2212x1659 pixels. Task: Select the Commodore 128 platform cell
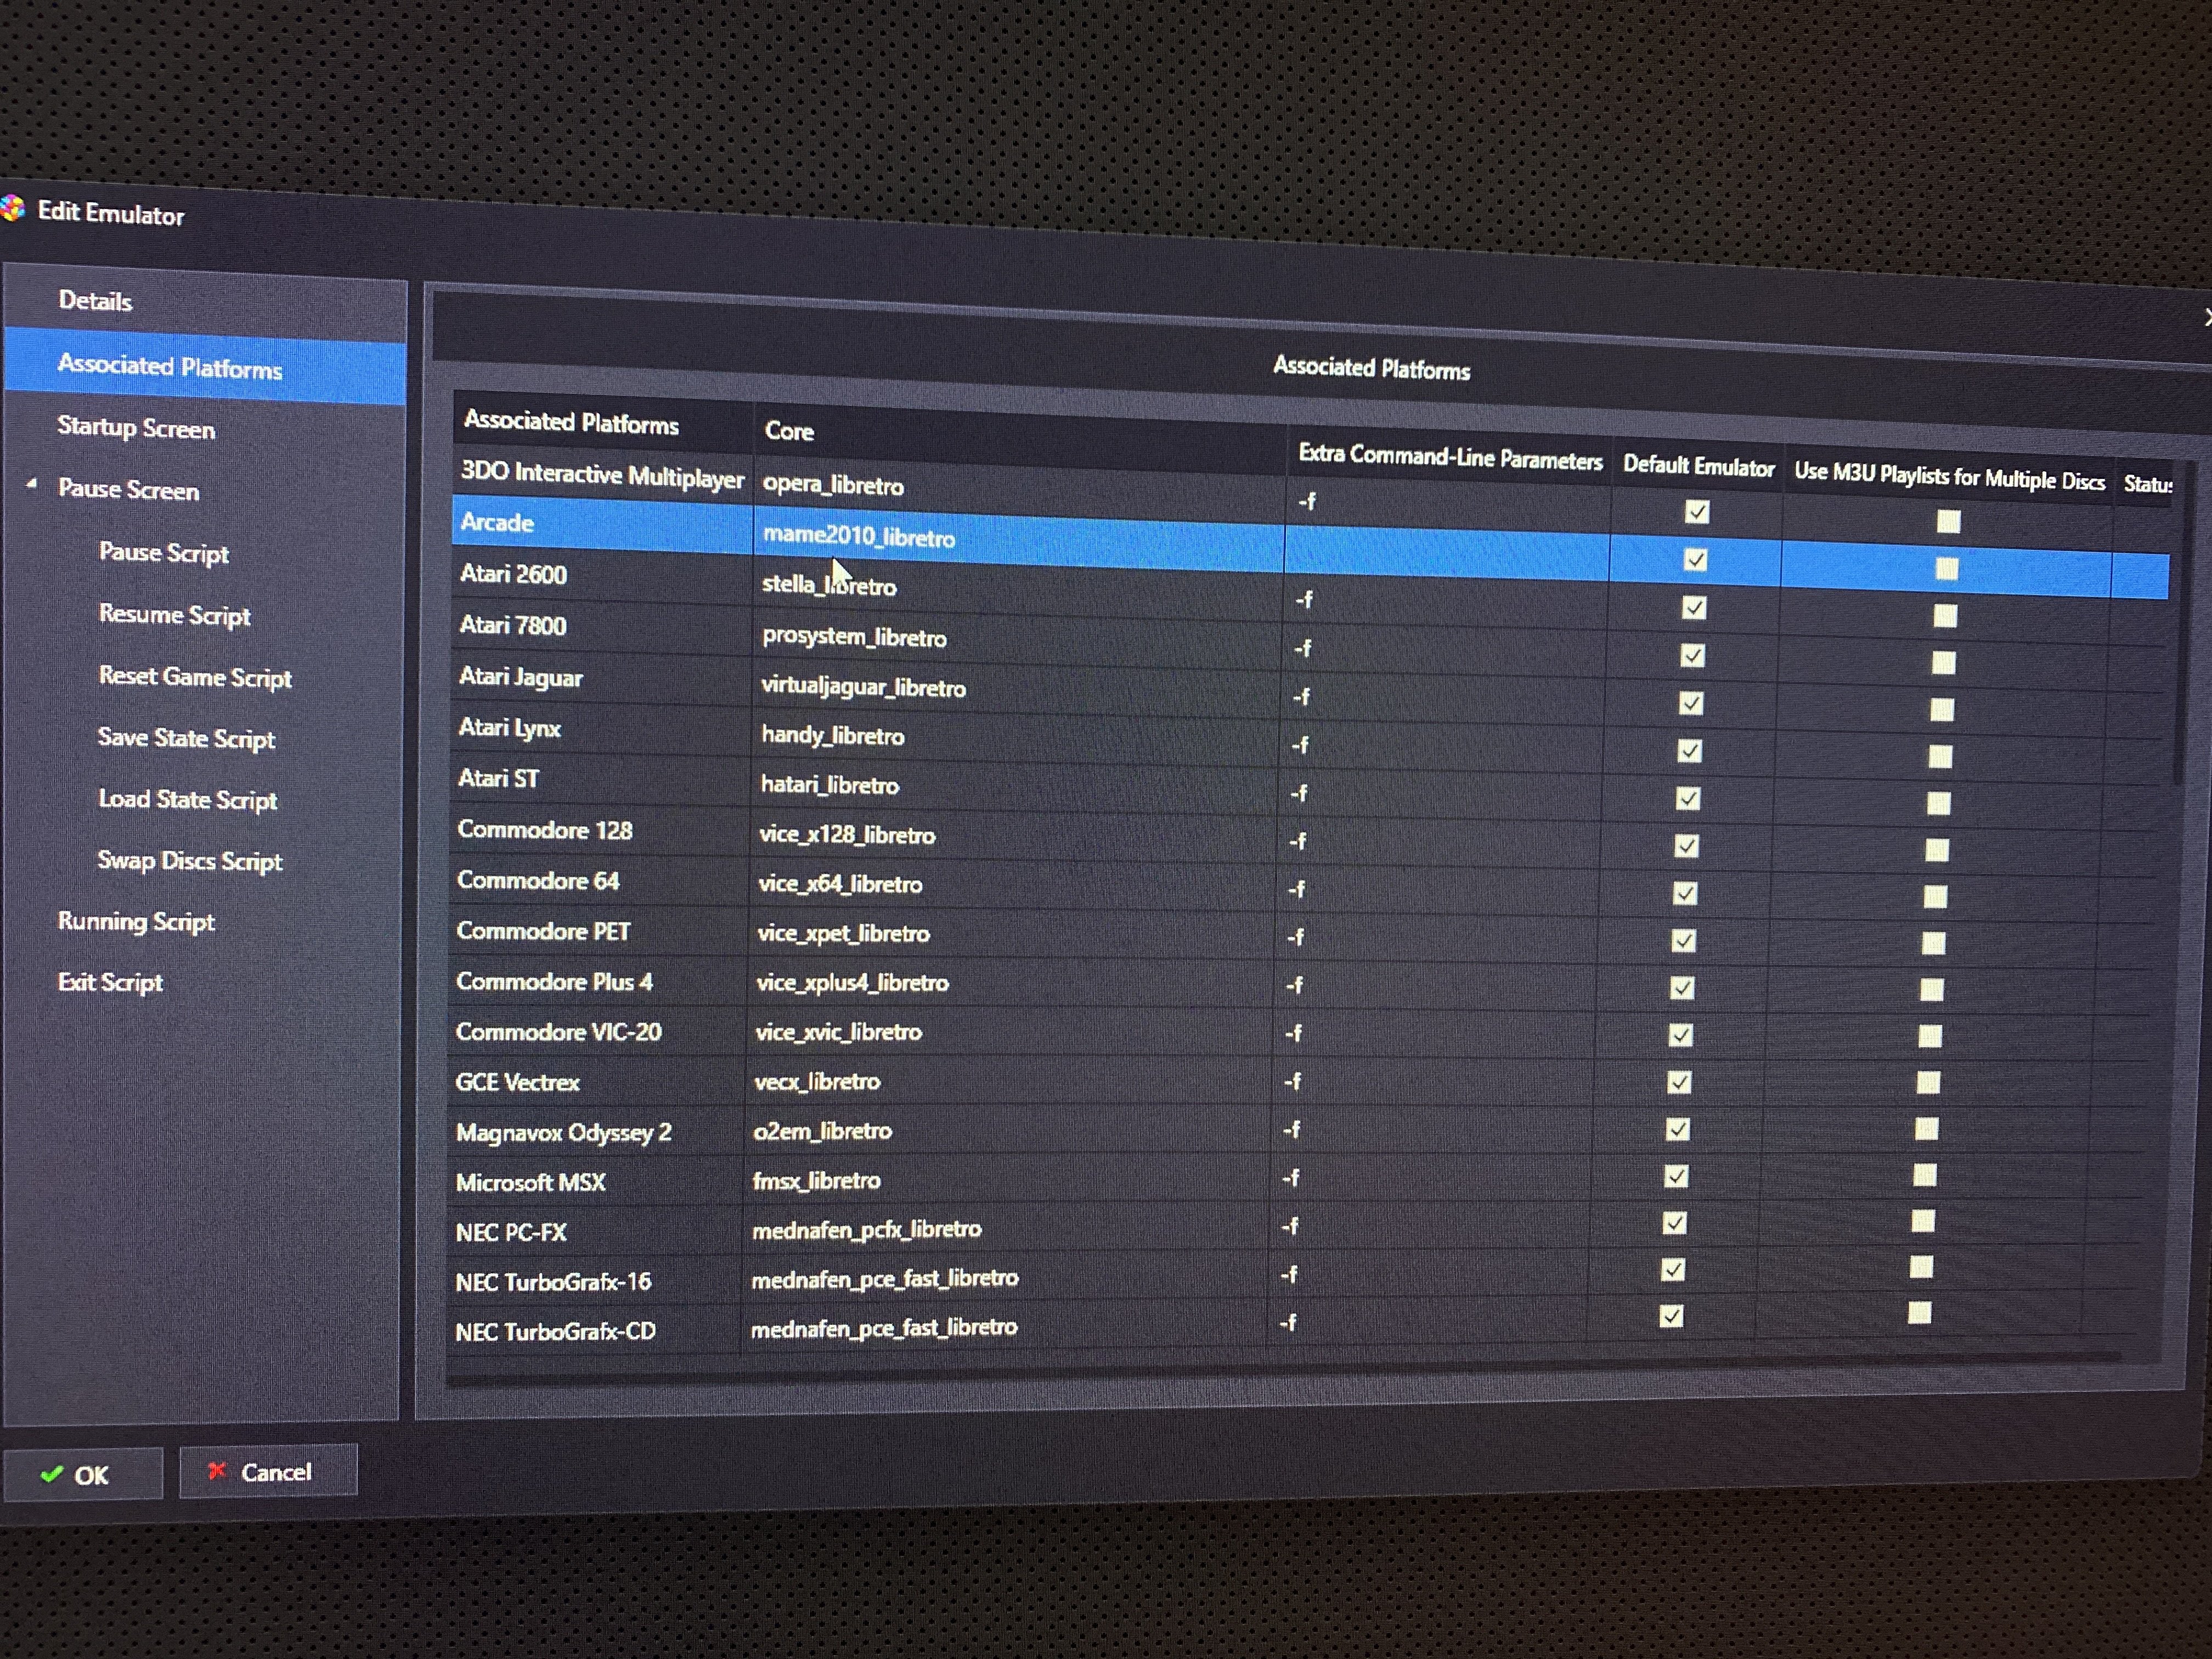point(599,830)
